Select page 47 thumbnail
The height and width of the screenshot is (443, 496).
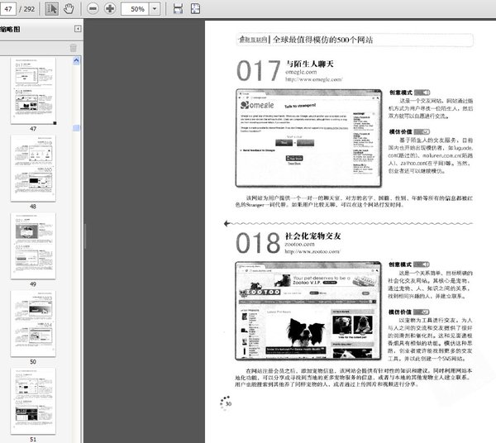click(x=33, y=91)
